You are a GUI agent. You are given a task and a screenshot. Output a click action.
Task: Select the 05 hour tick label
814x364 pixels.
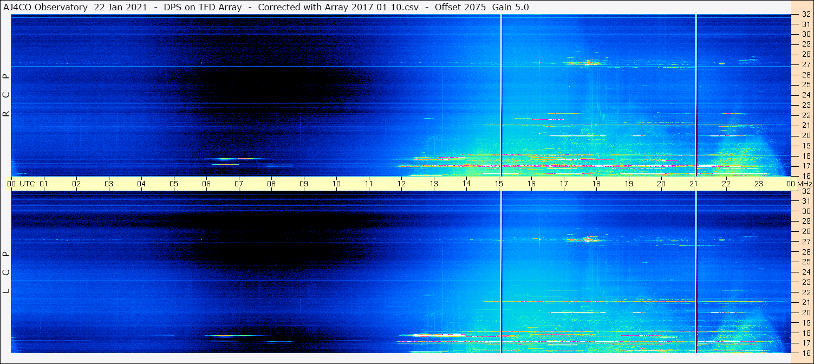point(174,184)
